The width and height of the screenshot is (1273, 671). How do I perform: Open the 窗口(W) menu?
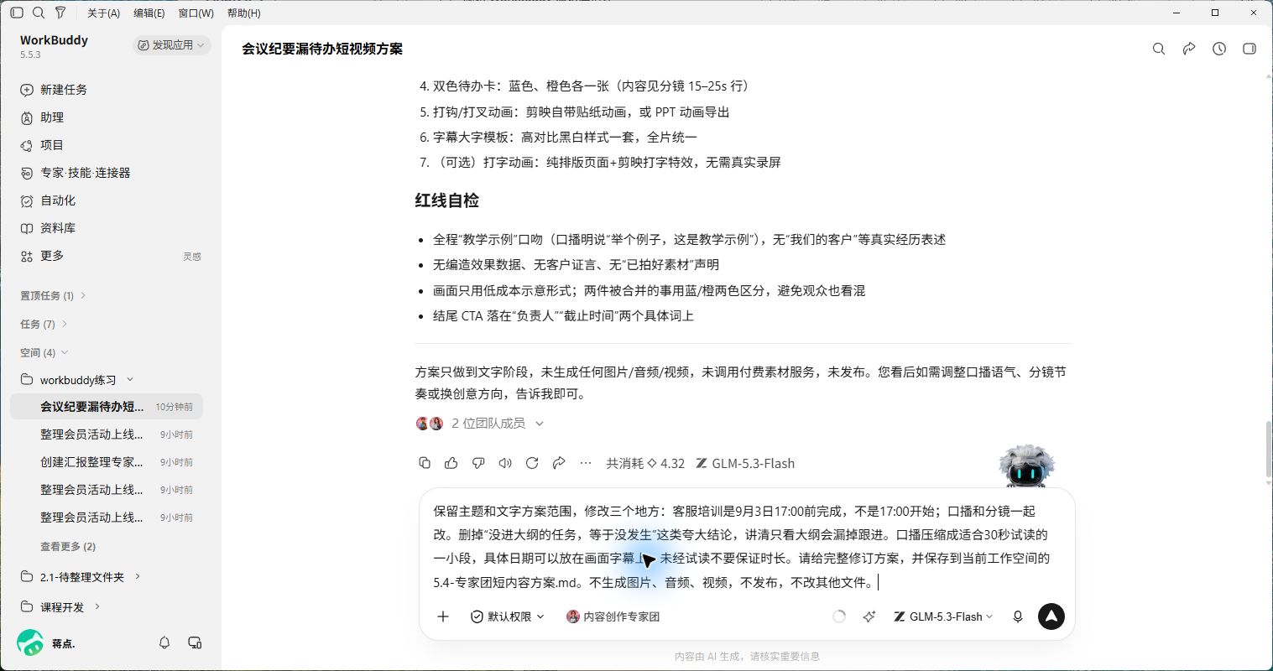(196, 13)
